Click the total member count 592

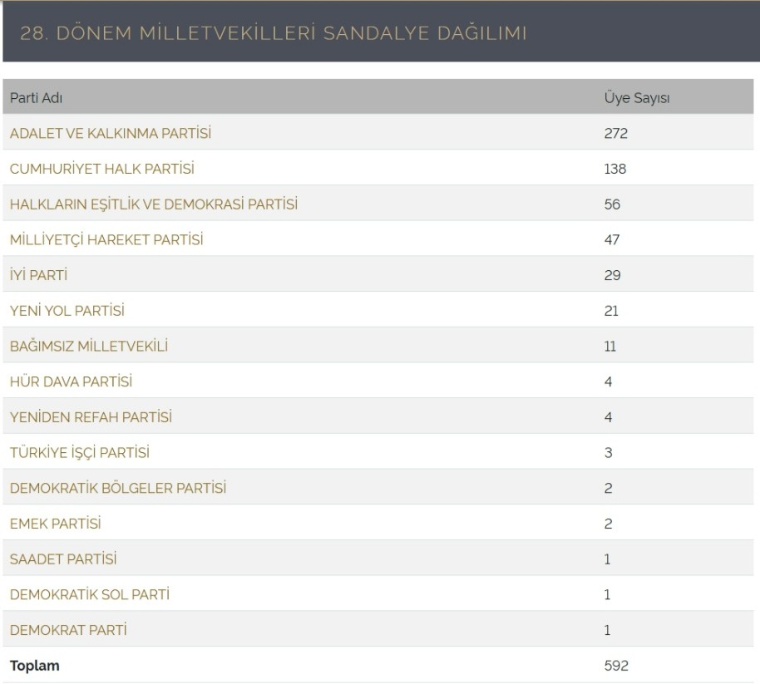click(x=615, y=666)
